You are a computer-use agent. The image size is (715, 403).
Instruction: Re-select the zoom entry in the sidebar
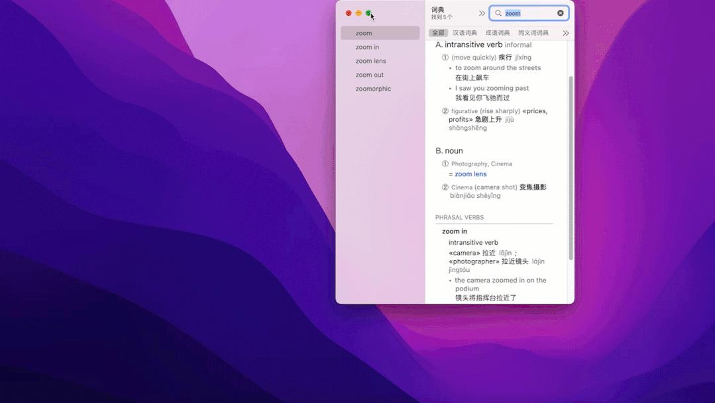click(363, 32)
